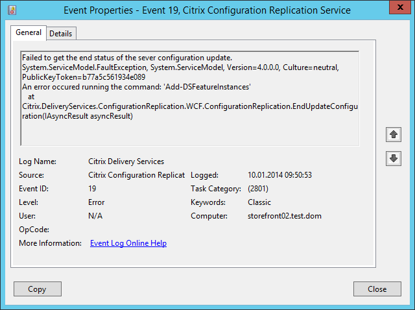Switch to the Details tab
The width and height of the screenshot is (415, 310).
point(61,33)
